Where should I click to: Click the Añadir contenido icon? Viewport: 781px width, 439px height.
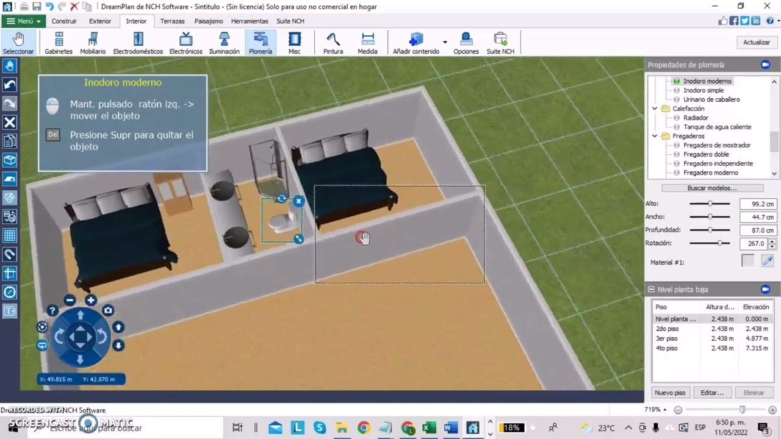[x=416, y=43]
